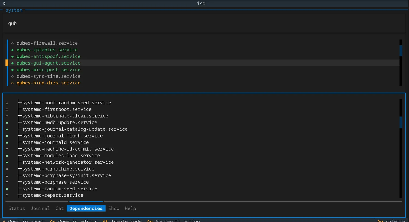Click the search field containing 'qub'
Image resolution: width=409 pixels, height=222 pixels.
(x=204, y=23)
